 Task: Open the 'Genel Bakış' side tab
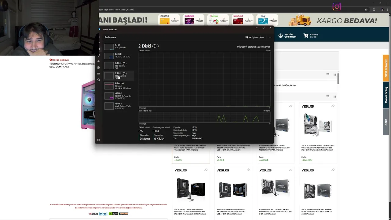386,95
